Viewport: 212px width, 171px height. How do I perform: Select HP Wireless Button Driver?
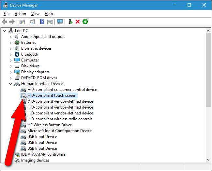tap(49, 125)
